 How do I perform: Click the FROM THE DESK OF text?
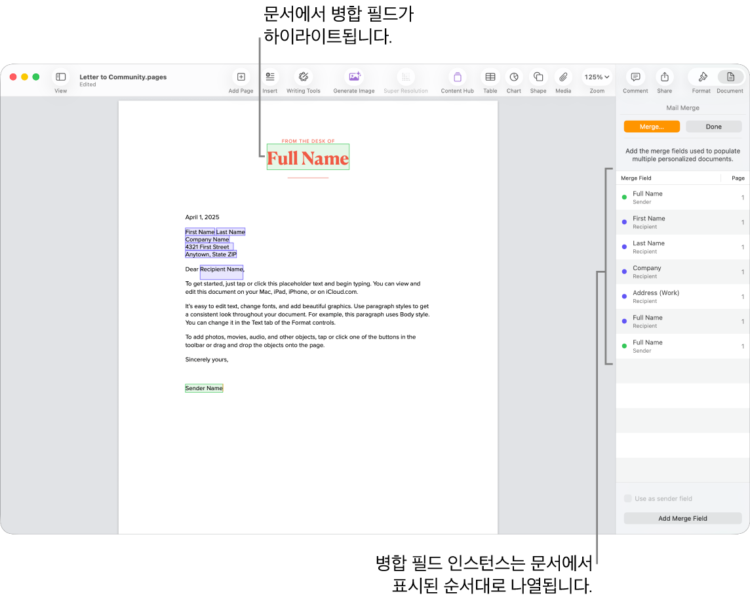tap(308, 141)
